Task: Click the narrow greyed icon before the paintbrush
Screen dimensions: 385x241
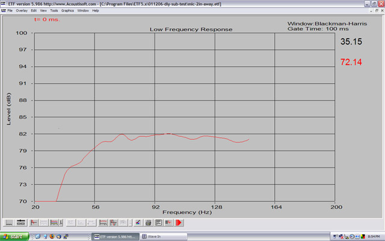Action: tap(131, 222)
